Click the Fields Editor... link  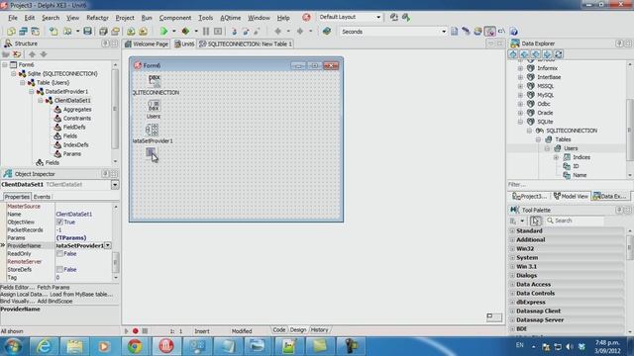[18, 287]
